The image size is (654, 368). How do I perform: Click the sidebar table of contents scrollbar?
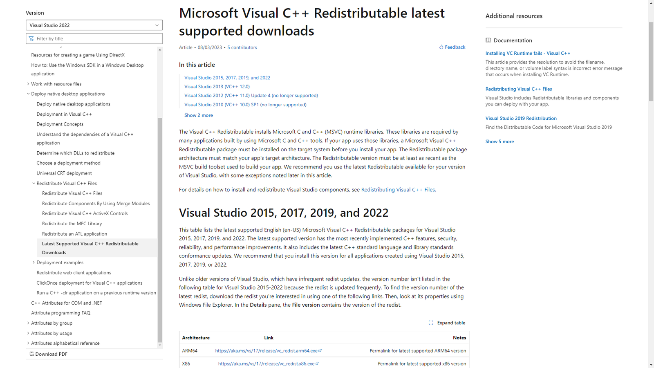point(160,229)
